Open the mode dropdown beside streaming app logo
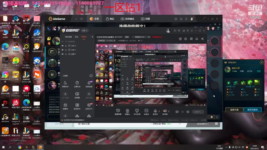This screenshot has height=150, width=267. click(x=85, y=30)
